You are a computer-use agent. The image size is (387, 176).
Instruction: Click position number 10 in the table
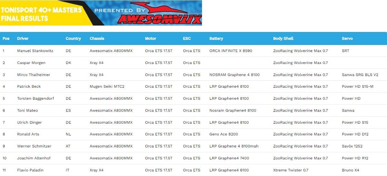[x=4, y=158]
